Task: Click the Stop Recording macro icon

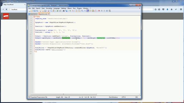Action: point(102,11)
